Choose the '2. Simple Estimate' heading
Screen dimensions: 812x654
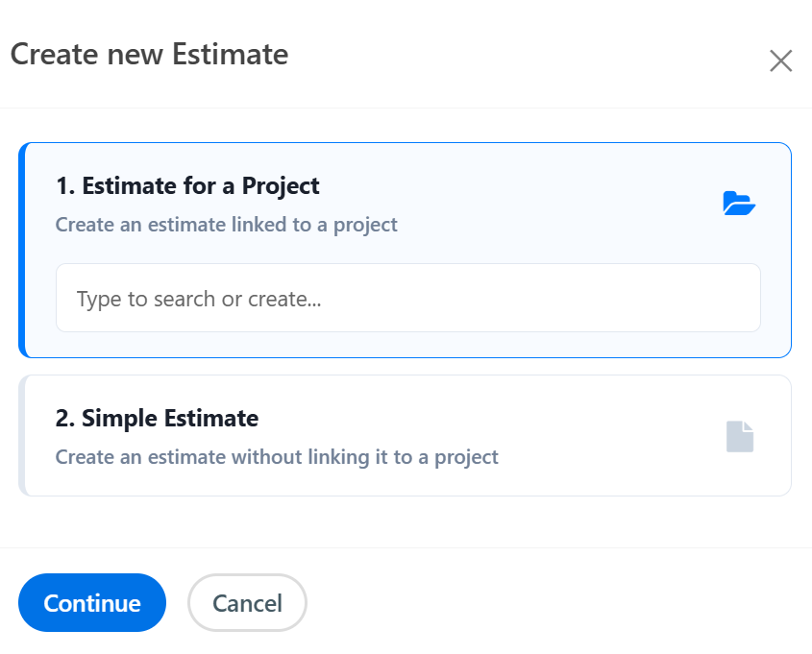[157, 419]
